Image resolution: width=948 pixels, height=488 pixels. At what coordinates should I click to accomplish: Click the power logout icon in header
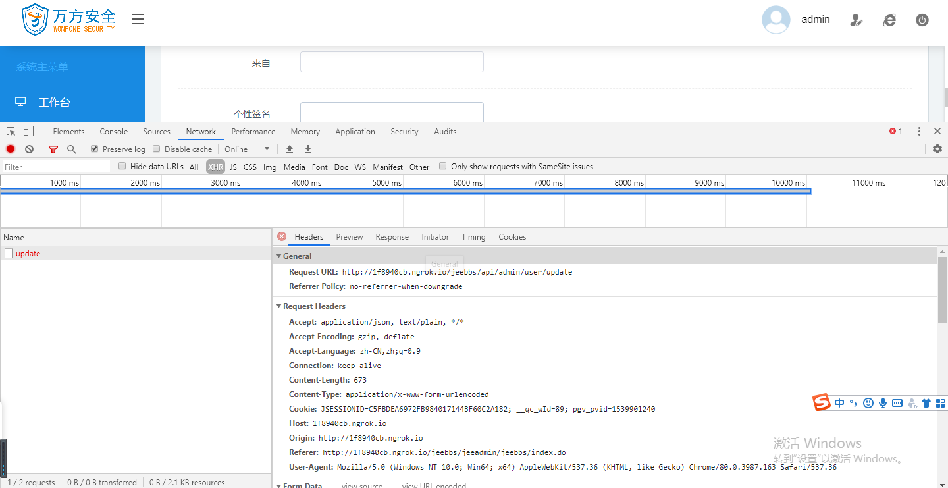(x=922, y=20)
